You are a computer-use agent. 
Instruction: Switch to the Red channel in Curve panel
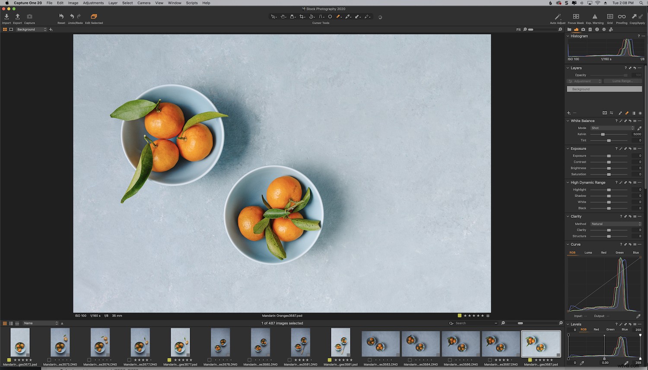click(x=604, y=252)
